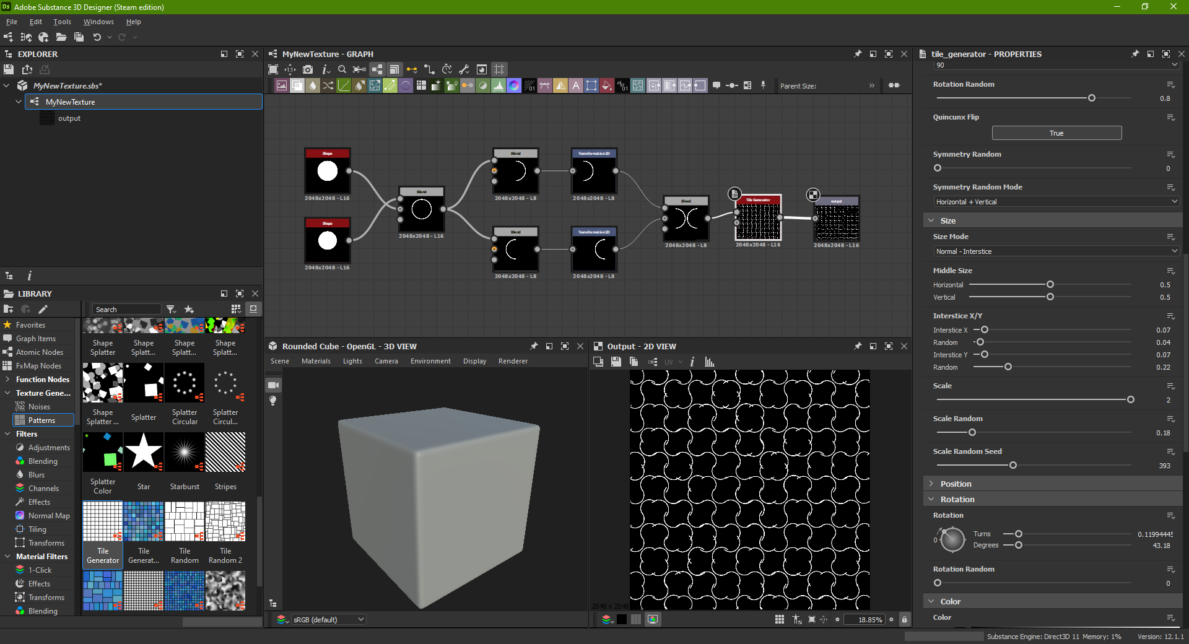Add a Levels histogram node from toolbar

499,85
